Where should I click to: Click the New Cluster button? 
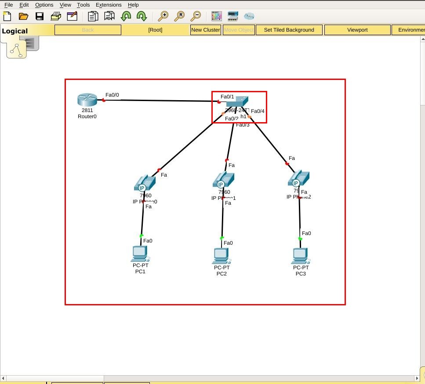click(x=205, y=30)
